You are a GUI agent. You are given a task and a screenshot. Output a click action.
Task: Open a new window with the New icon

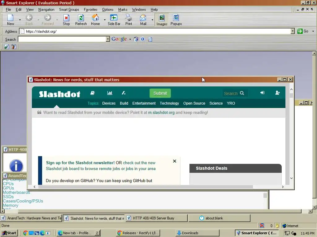coord(11,20)
